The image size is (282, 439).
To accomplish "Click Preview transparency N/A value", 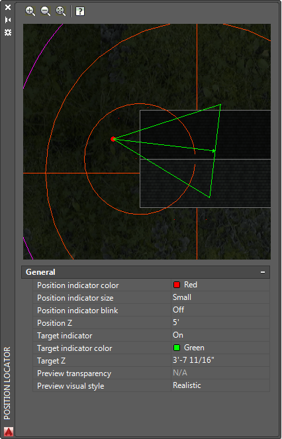I will point(220,373).
